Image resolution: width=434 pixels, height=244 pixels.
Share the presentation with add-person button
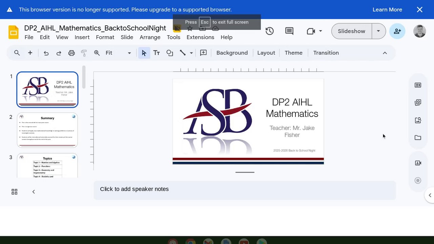(397, 31)
